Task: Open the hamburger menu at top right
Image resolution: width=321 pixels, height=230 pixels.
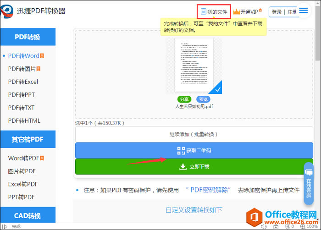Action: (304, 11)
